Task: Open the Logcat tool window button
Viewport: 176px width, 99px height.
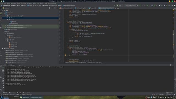Action: pyautogui.click(x=27, y=93)
